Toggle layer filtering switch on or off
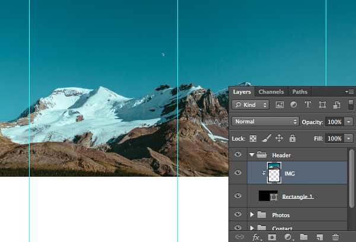This screenshot has height=242, width=356. 351,104
